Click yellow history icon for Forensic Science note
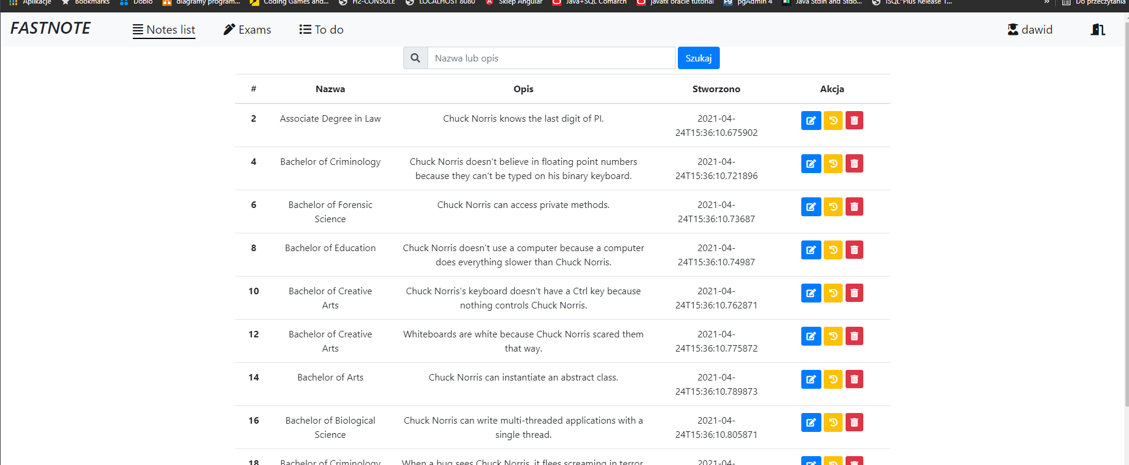The height and width of the screenshot is (465, 1129). tap(833, 207)
